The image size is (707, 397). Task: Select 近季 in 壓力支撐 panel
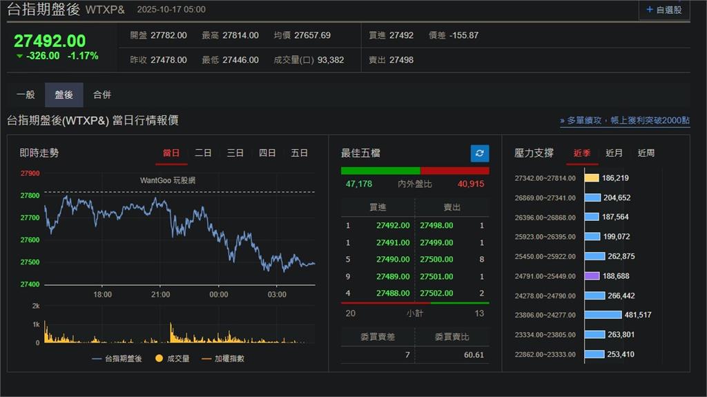pyautogui.click(x=582, y=153)
